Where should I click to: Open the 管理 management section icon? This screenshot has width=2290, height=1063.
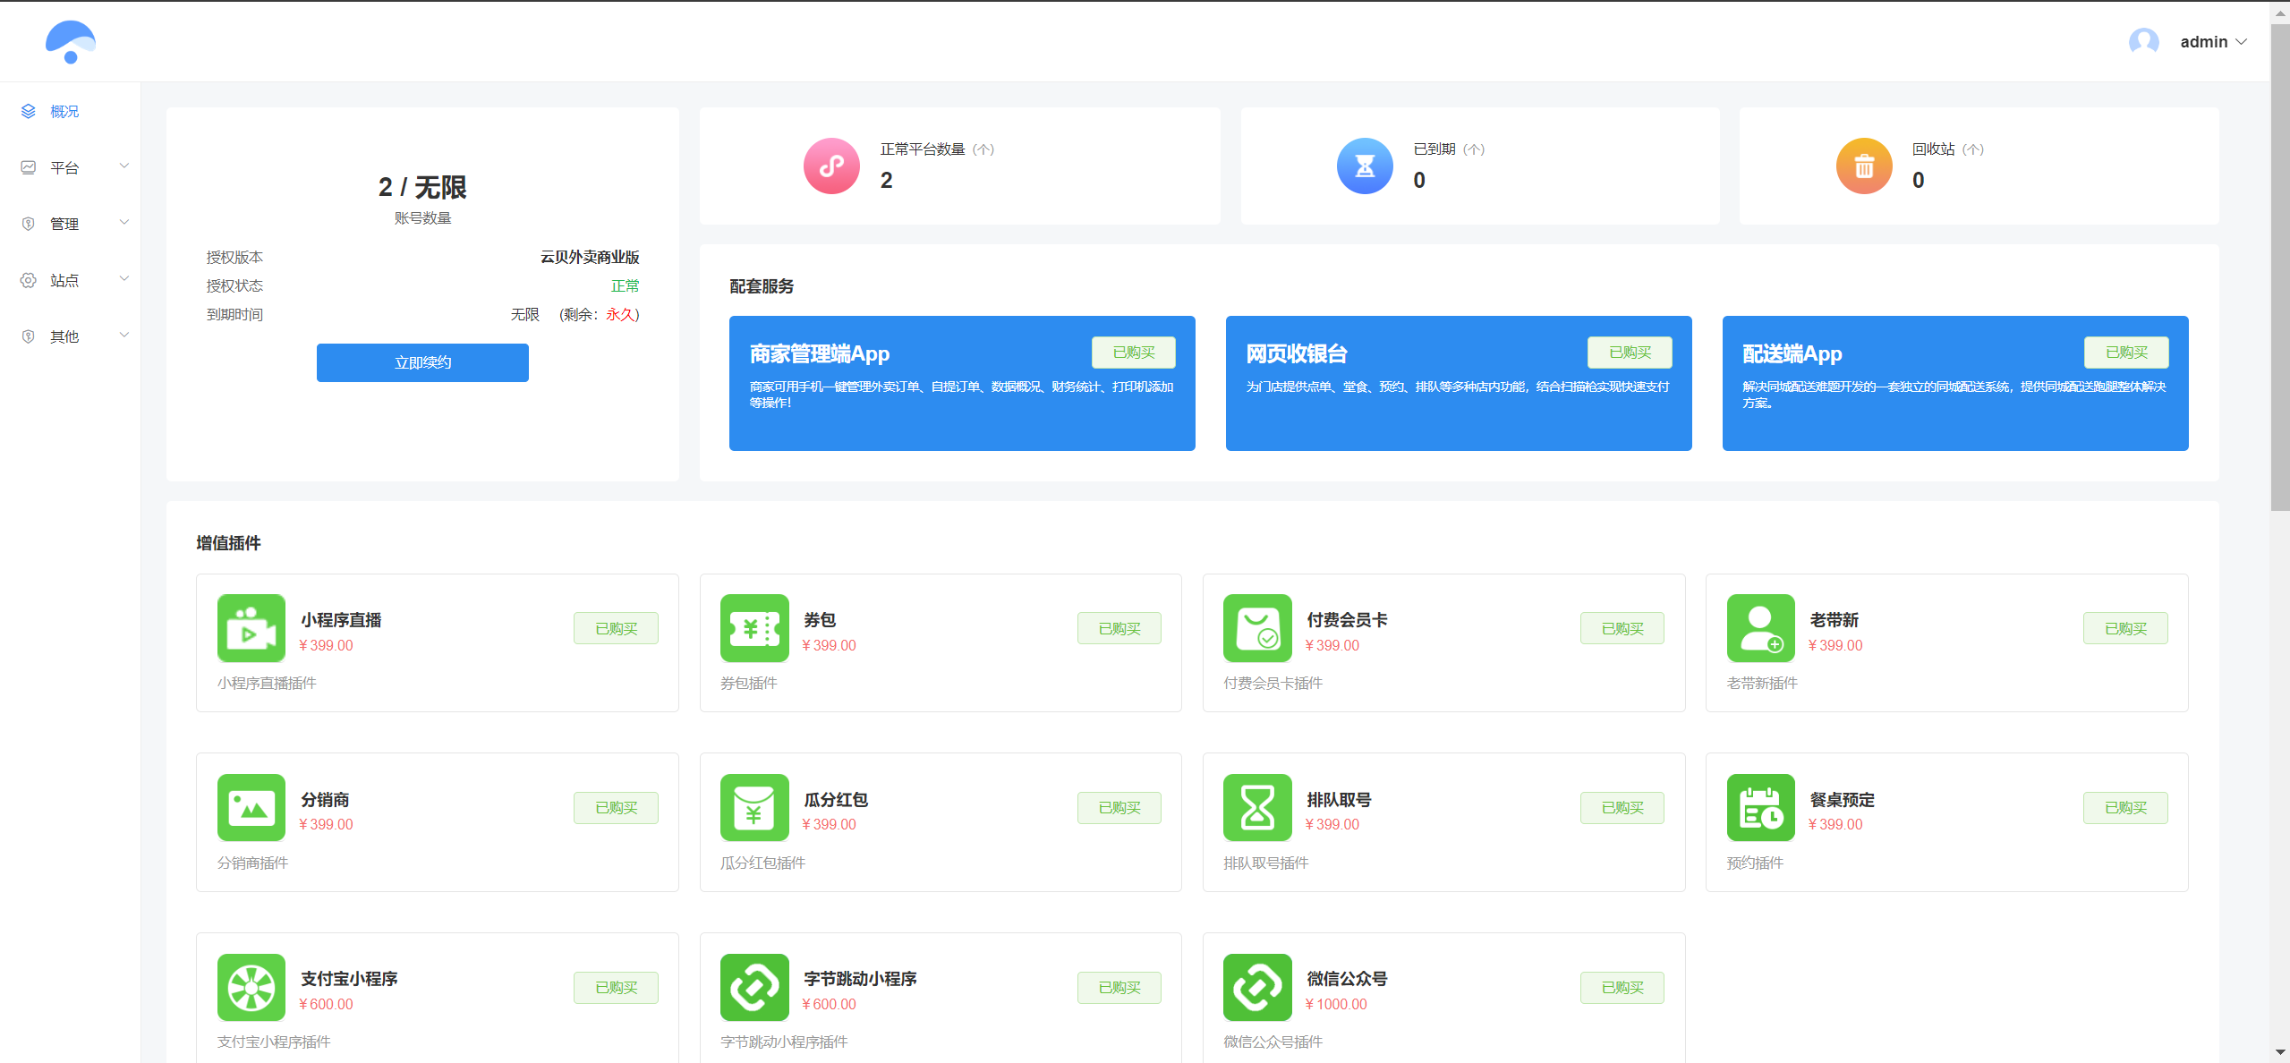tap(28, 223)
